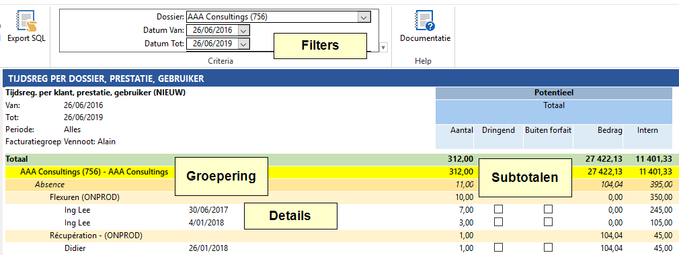This screenshot has width=679, height=255.
Task: Click the Flexuren intern value 350,00
Action: [661, 197]
